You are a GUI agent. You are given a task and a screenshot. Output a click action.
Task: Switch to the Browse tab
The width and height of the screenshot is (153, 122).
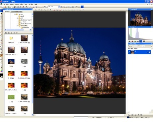click(7, 12)
